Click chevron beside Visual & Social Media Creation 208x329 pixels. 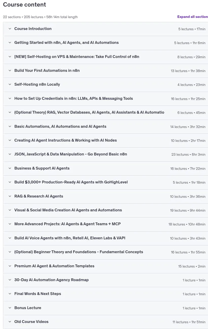click(x=10, y=210)
